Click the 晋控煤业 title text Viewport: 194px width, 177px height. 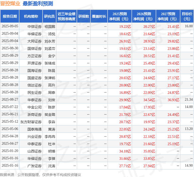10,4
